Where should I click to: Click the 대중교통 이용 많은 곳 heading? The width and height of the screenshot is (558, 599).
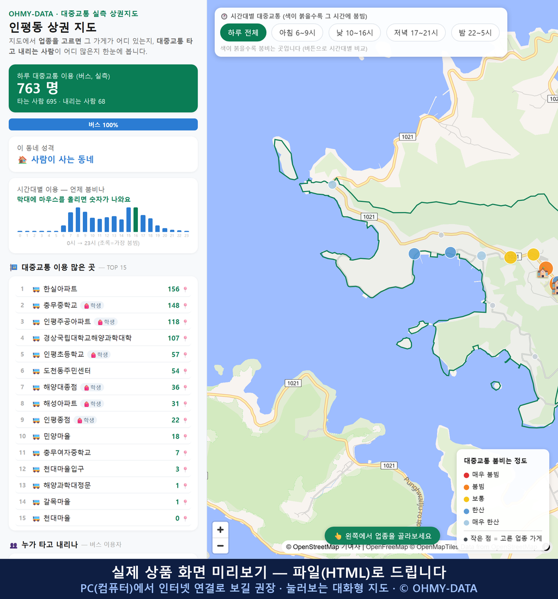(58, 267)
